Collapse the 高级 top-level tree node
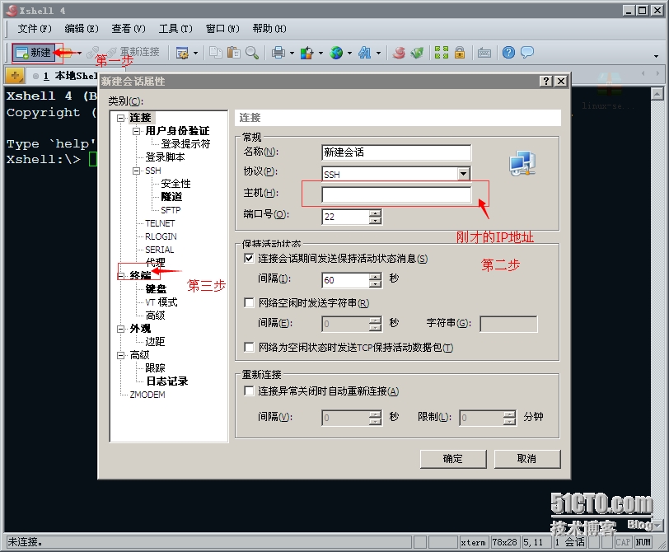The image size is (669, 552). pos(121,355)
